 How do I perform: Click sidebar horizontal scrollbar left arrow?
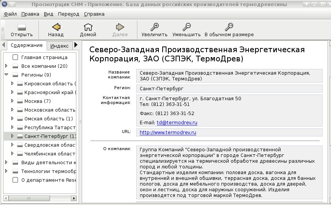point(6,198)
